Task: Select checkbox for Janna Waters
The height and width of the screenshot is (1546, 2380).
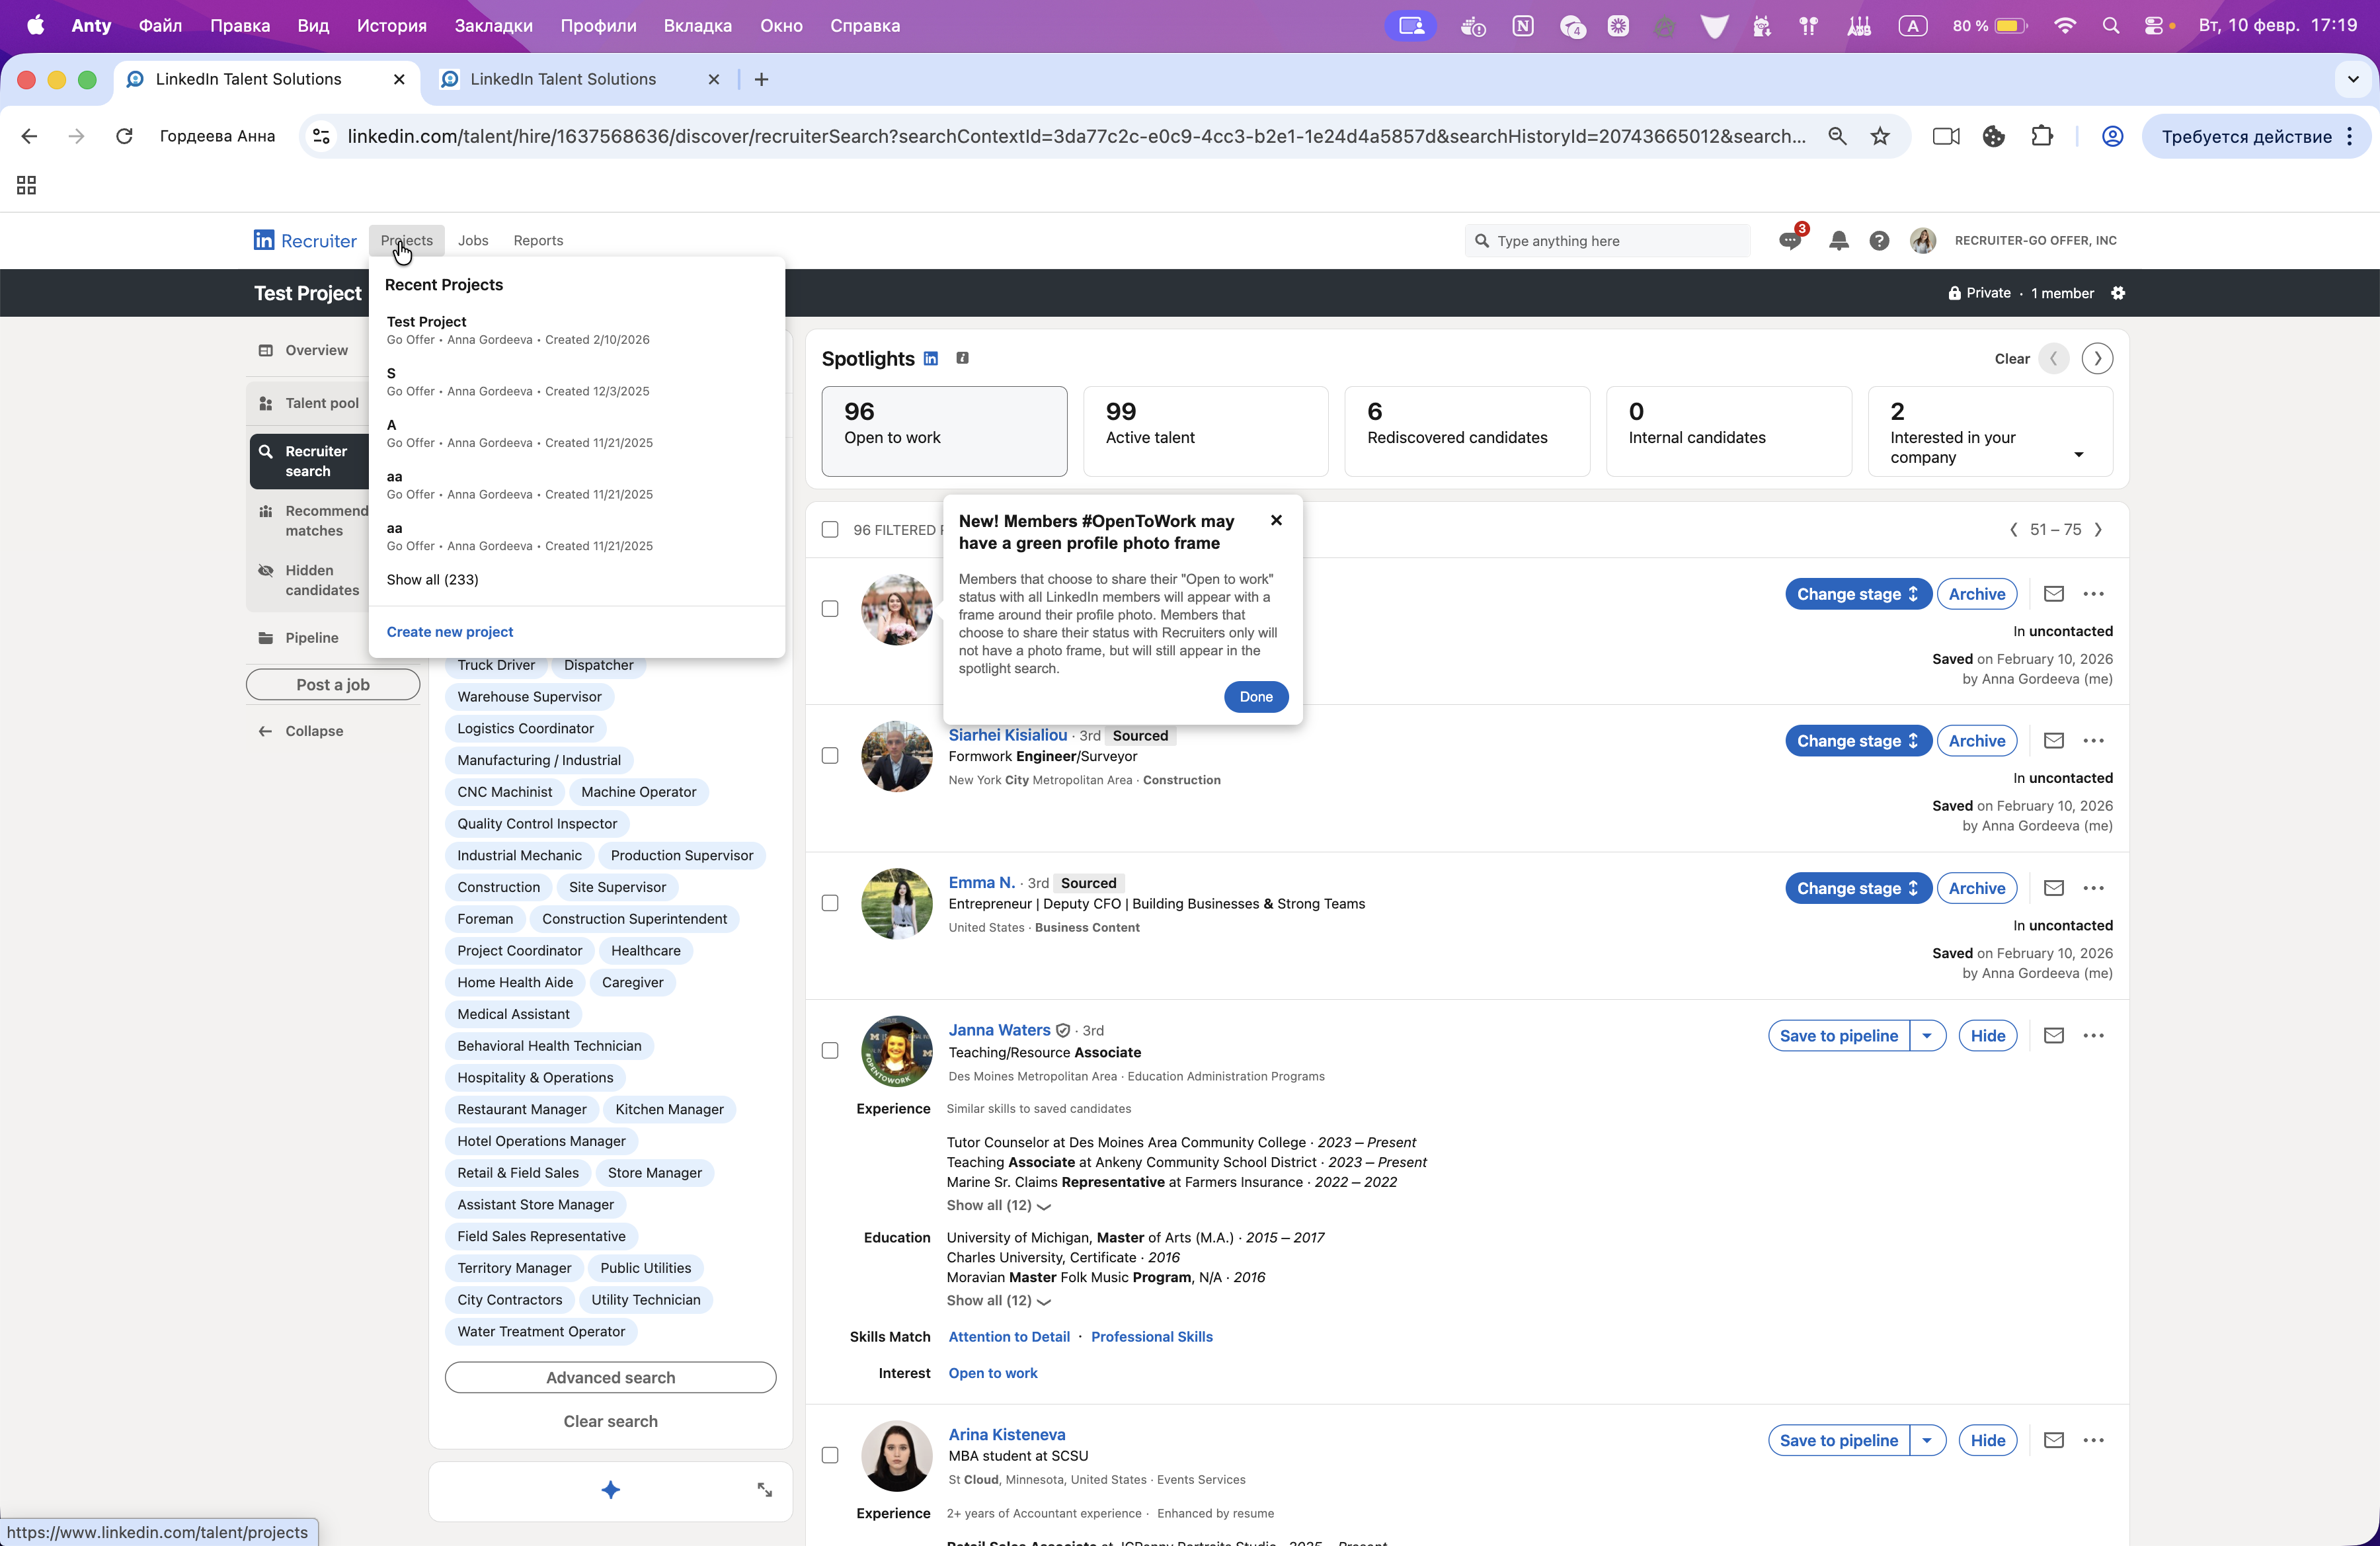Action: point(830,1050)
